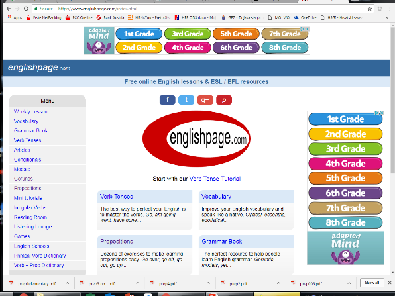Share on Facebook icon button
Image resolution: width=395 pixels, height=296 pixels.
(x=168, y=100)
